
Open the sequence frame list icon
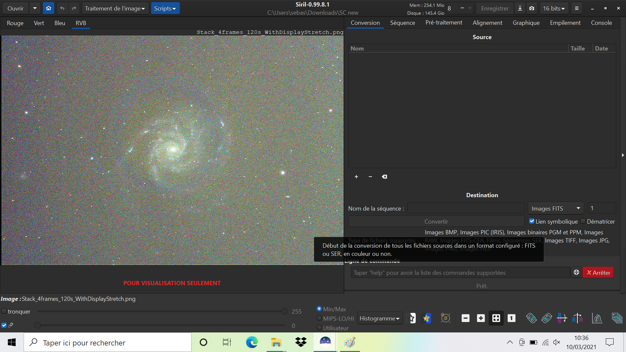(x=617, y=318)
